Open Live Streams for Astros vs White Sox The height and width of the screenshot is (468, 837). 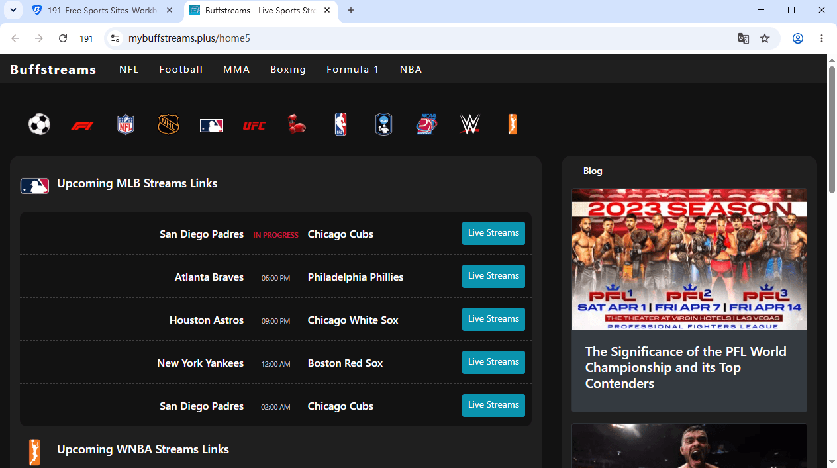coord(493,319)
